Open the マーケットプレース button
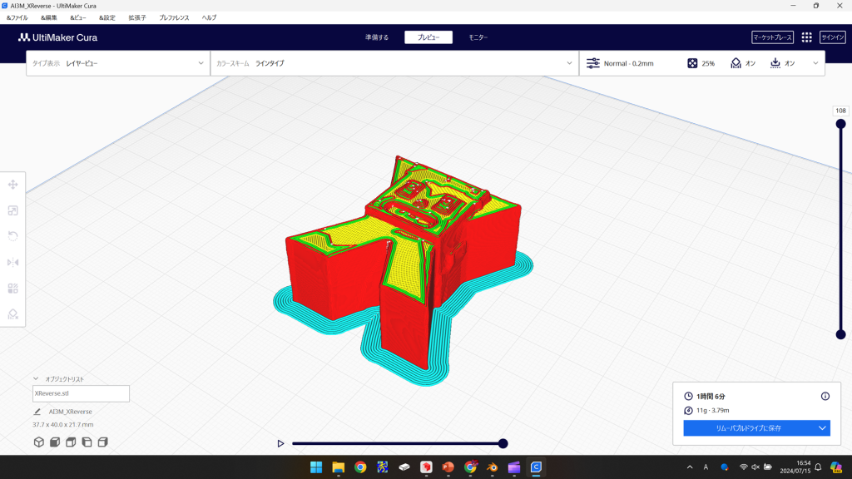852x479 pixels. pyautogui.click(x=773, y=37)
